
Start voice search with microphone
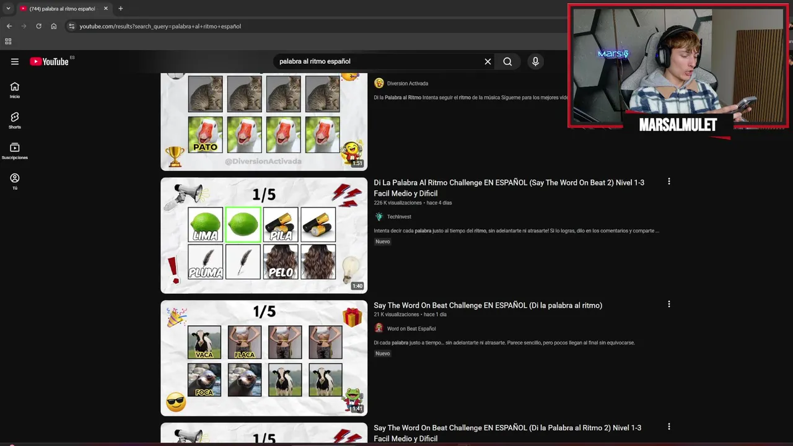[535, 61]
